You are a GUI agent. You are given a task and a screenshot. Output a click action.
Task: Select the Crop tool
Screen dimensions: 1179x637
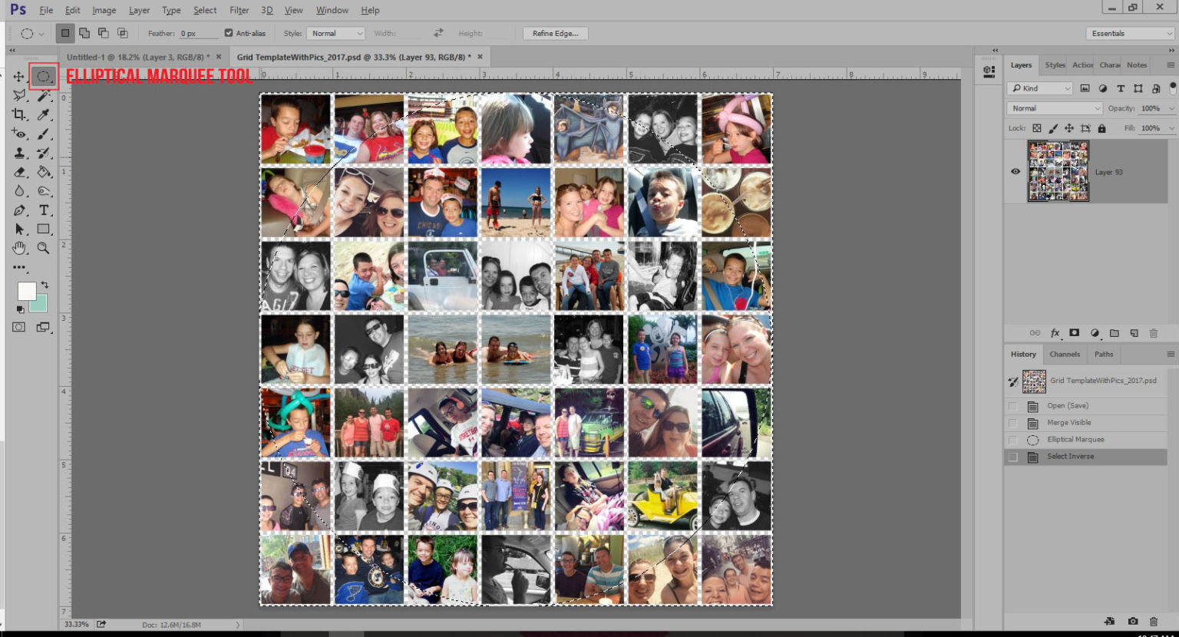click(x=19, y=114)
